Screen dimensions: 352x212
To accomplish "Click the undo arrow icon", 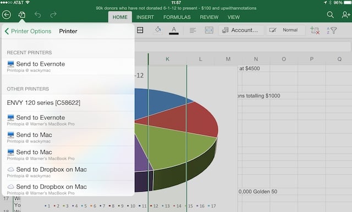I will [x=37, y=15].
